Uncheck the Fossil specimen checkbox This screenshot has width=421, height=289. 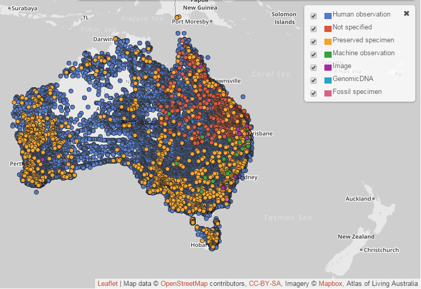[x=313, y=93]
